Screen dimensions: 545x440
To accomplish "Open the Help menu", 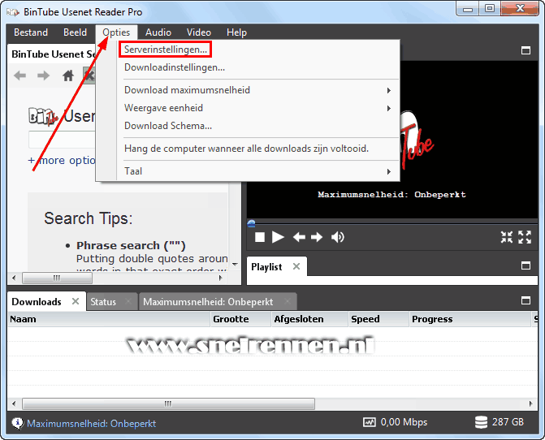I will [x=236, y=32].
